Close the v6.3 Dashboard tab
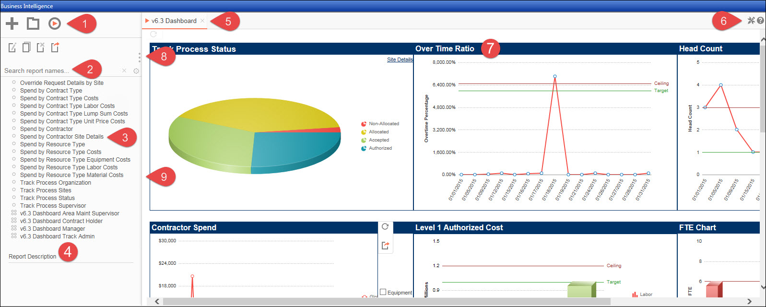This screenshot has width=766, height=307. click(202, 21)
